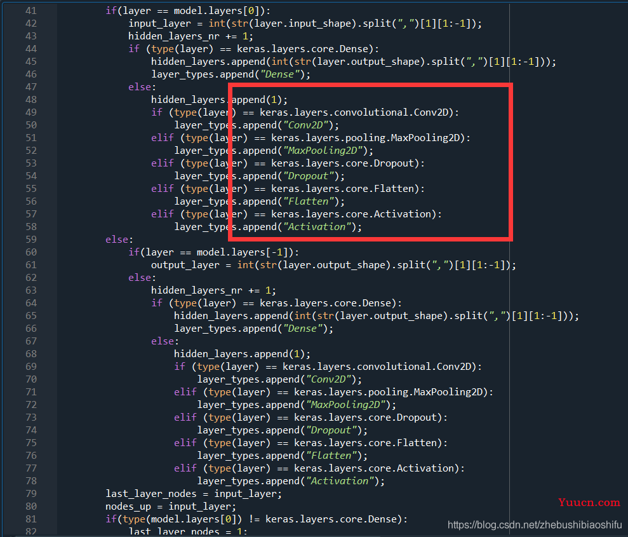This screenshot has width=628, height=537.
Task: Click 'hidden_layers.append(1);' on line 48
Action: point(219,100)
